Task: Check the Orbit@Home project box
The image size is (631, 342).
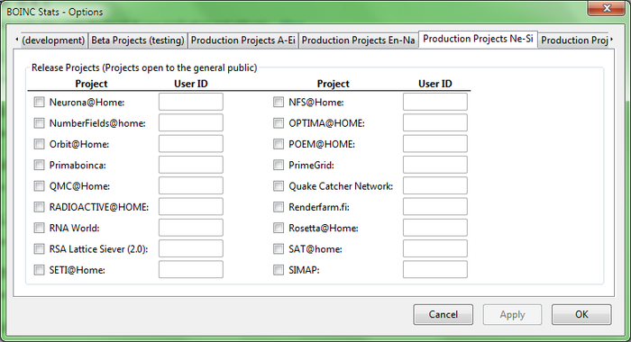Action: (x=39, y=144)
